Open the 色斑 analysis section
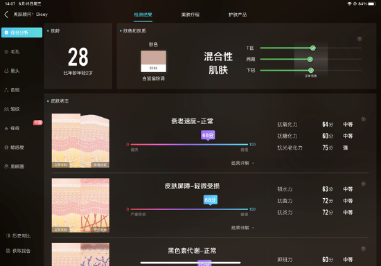 coord(12,90)
